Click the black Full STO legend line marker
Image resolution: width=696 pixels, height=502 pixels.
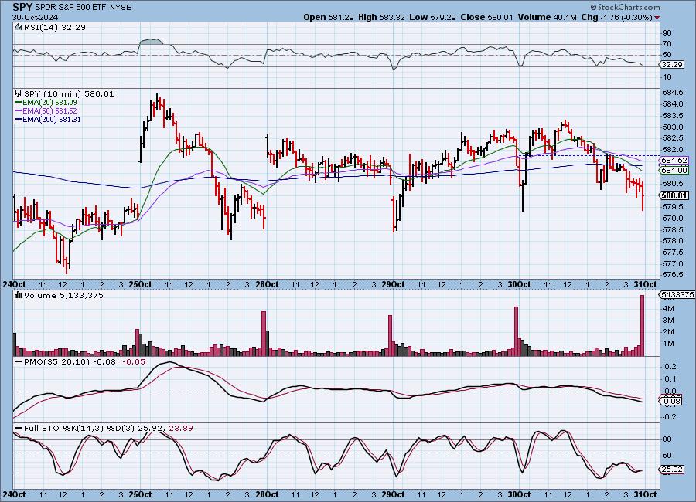pos(19,429)
